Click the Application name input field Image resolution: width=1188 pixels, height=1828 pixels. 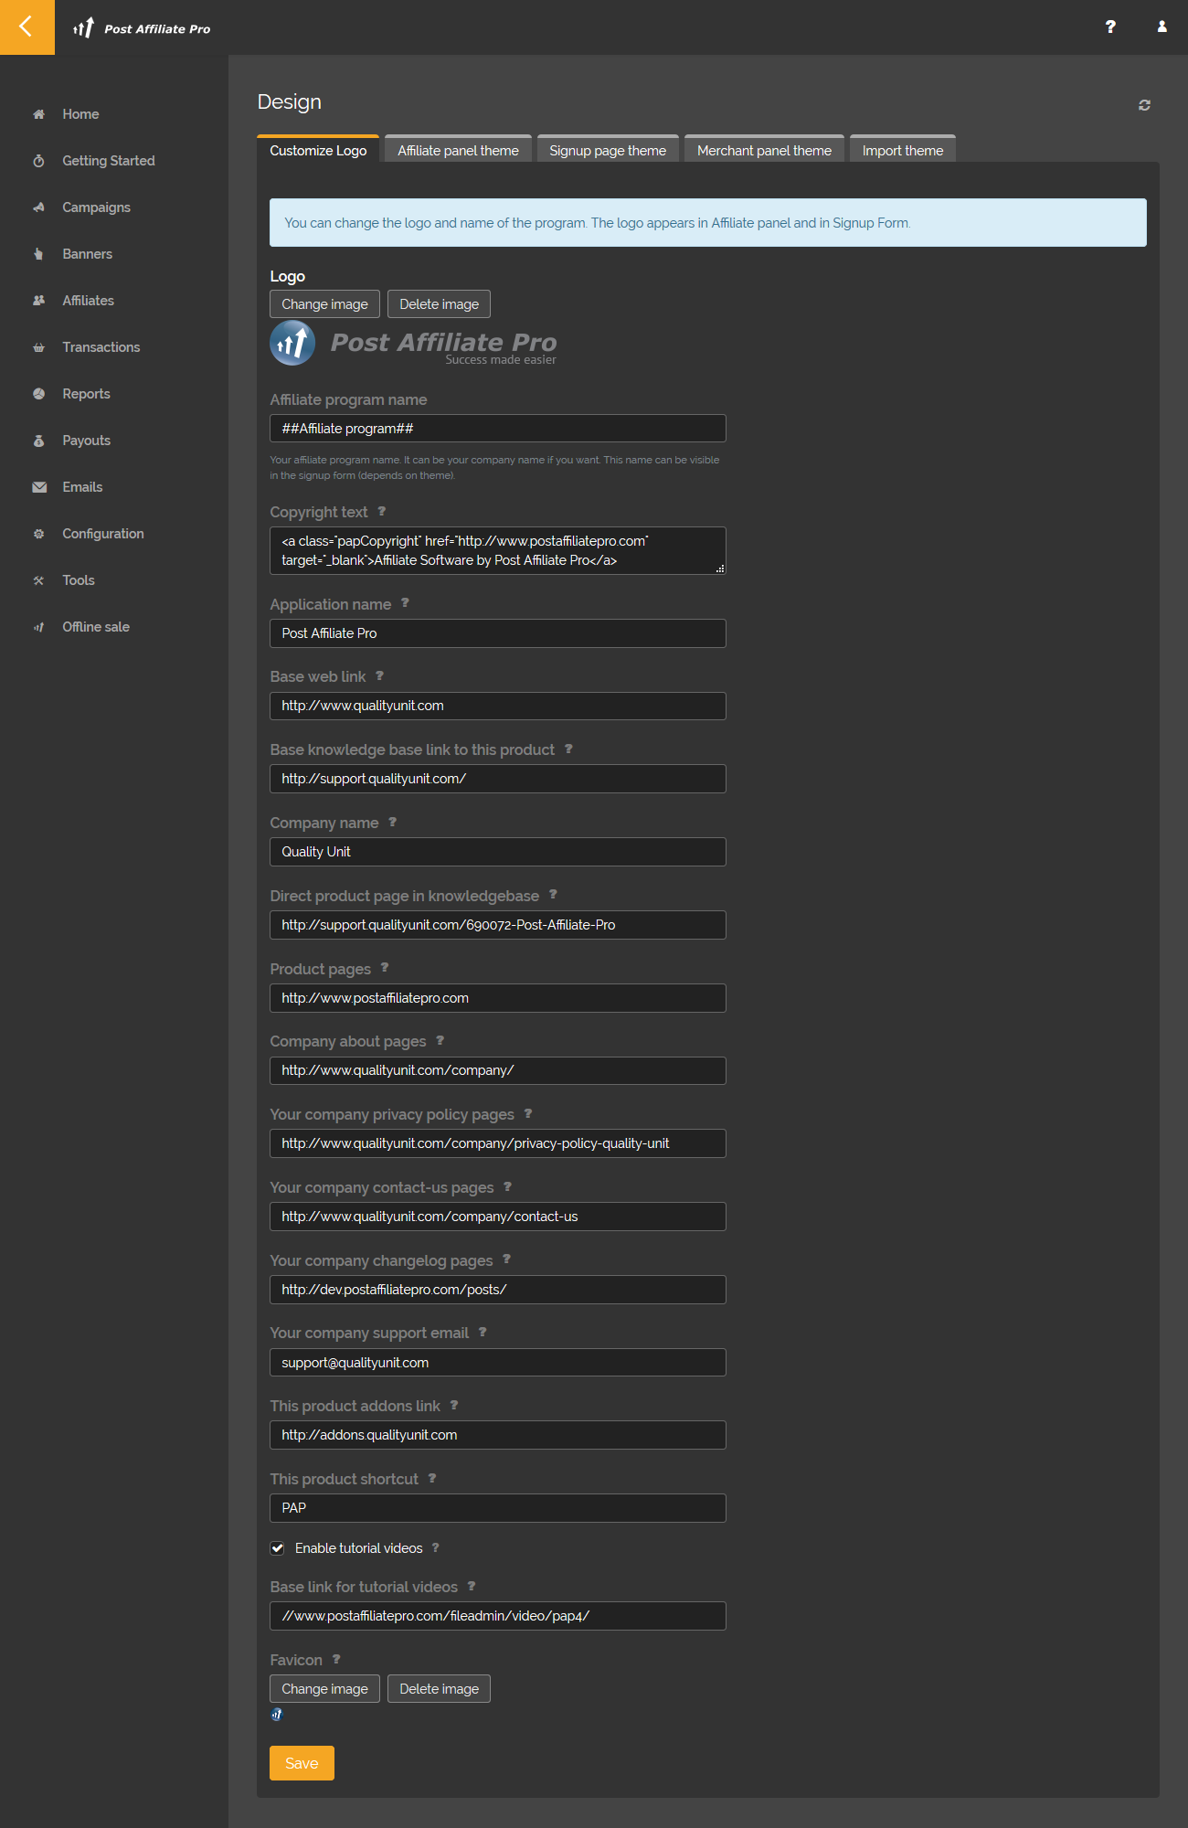(x=498, y=633)
